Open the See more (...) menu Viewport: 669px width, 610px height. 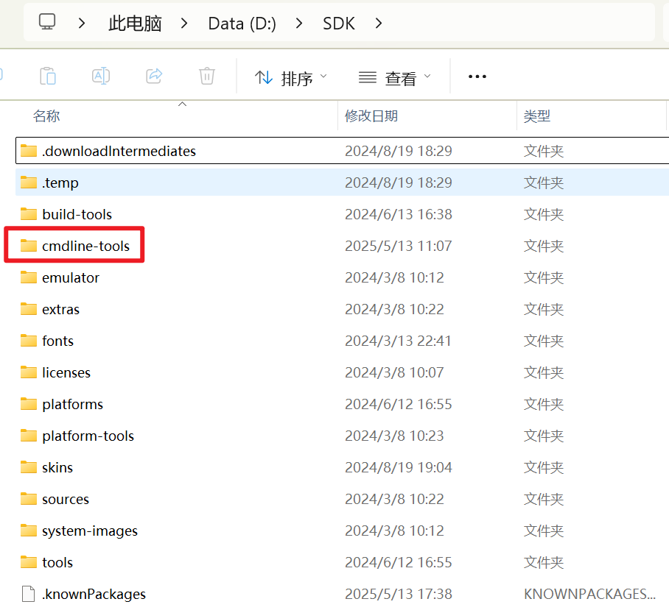[x=477, y=76]
